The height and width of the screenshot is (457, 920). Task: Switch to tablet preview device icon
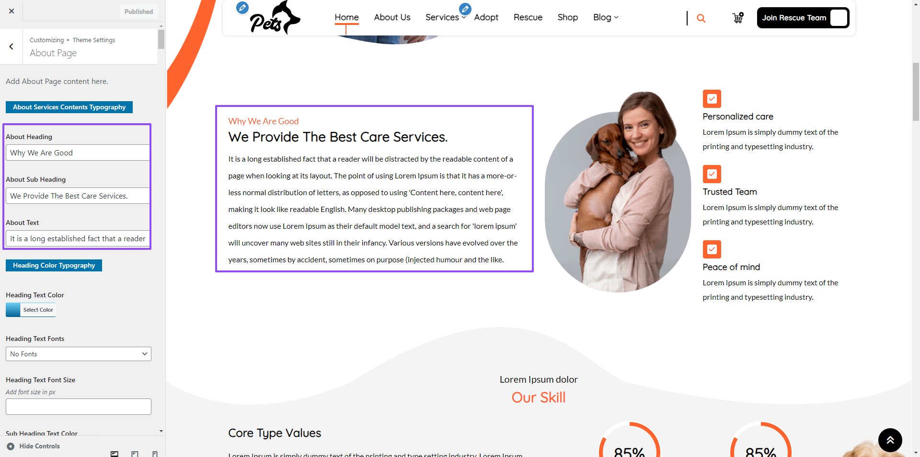pos(135,454)
